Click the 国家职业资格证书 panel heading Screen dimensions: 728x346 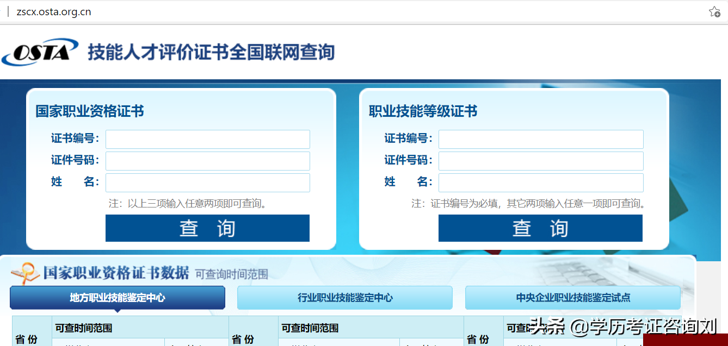(x=90, y=111)
